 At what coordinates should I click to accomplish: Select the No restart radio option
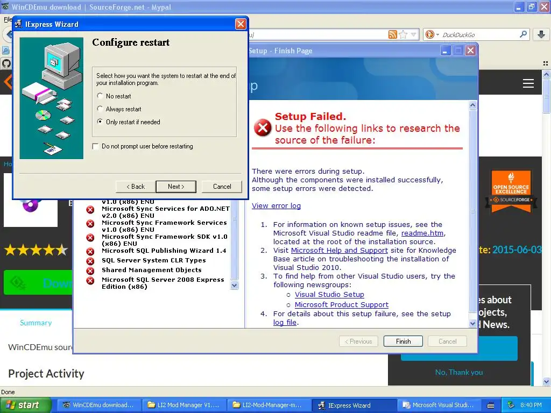tap(100, 96)
